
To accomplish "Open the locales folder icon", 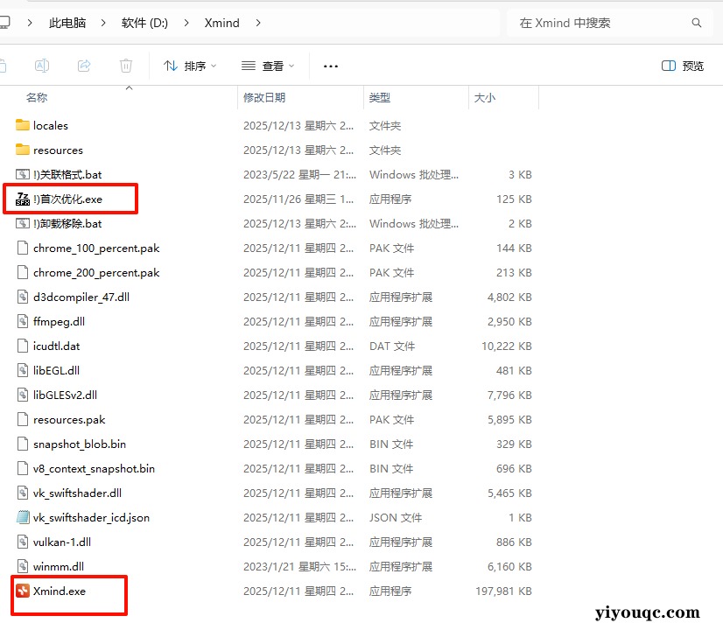I will point(22,125).
